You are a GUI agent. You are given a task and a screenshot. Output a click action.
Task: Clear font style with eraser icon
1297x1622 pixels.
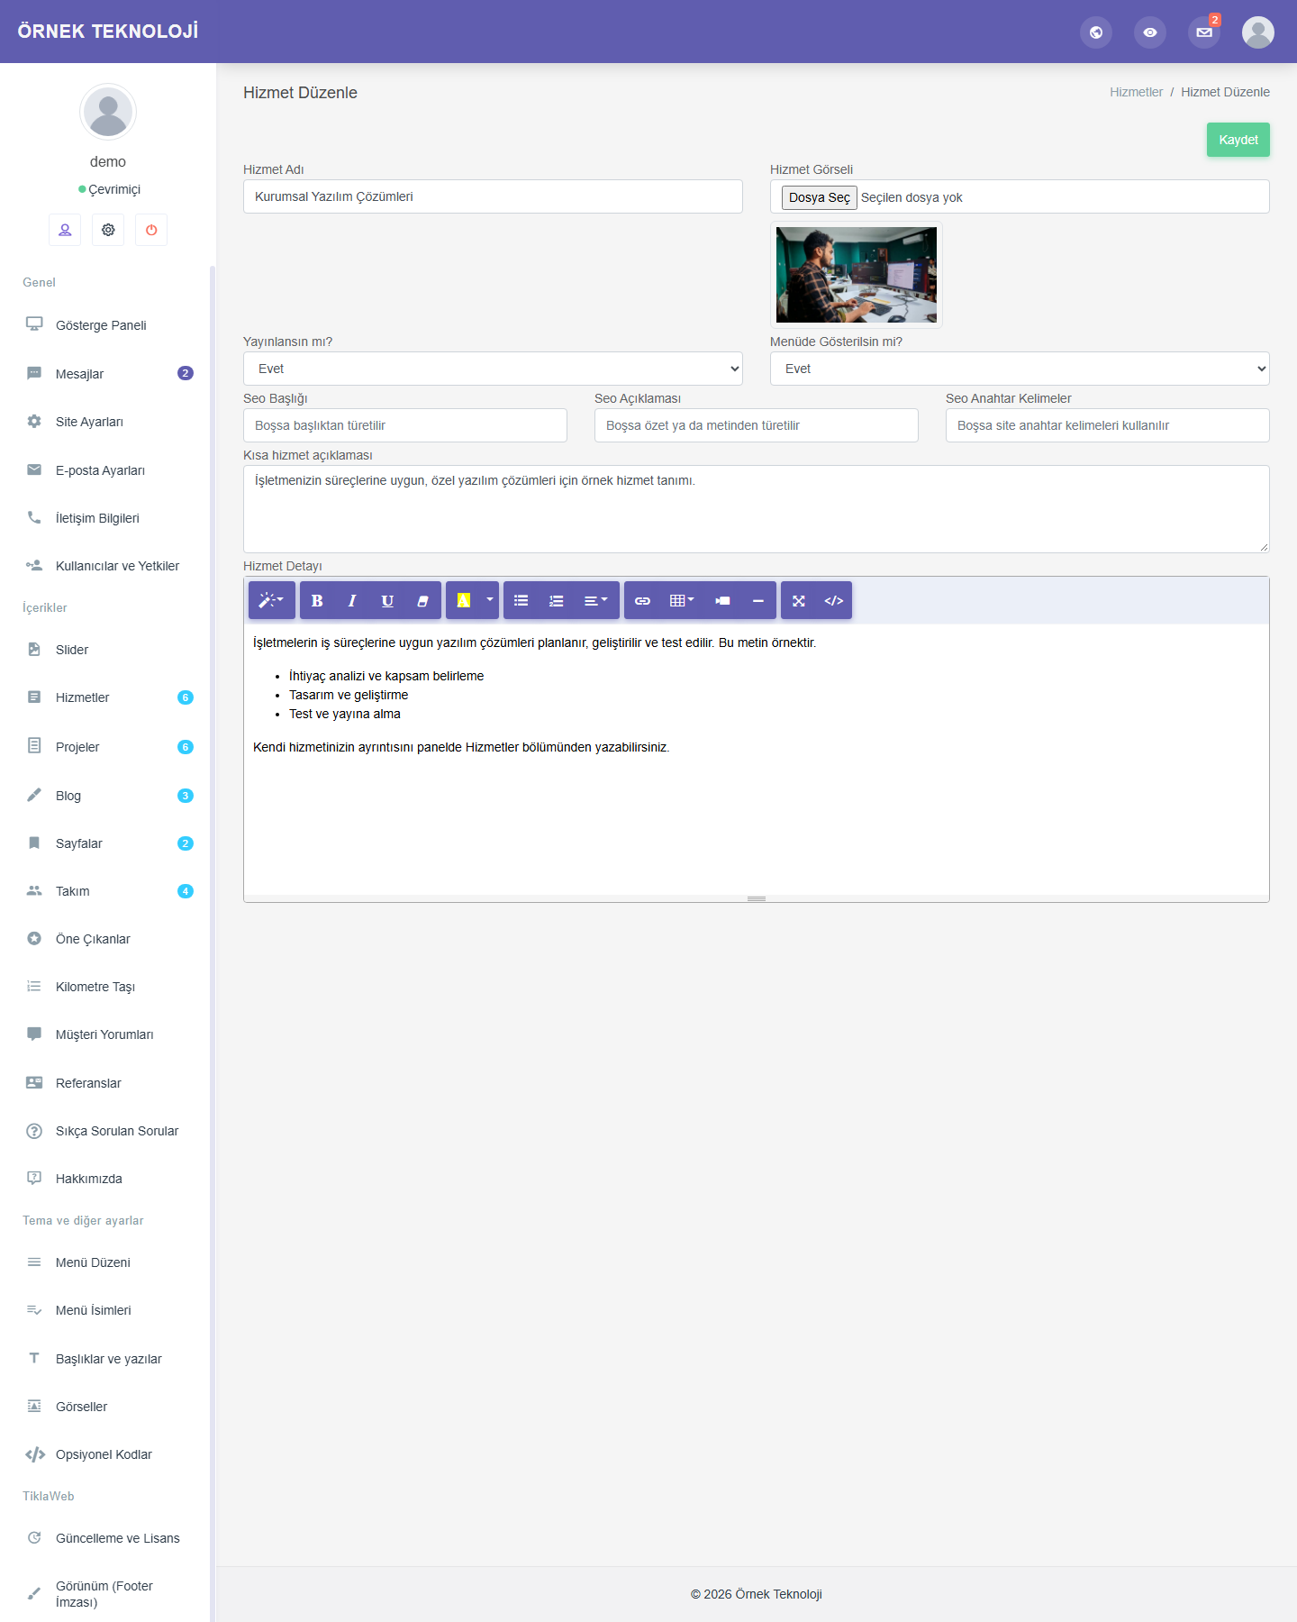tap(422, 600)
